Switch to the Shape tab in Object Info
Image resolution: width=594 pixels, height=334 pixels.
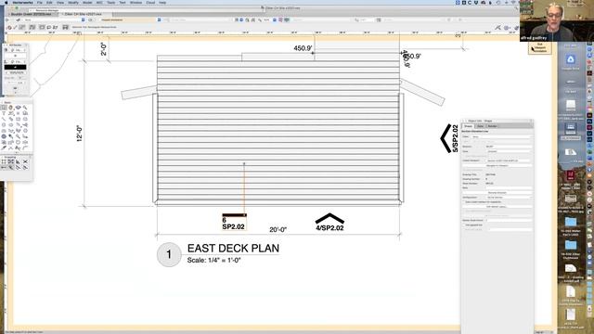pyautogui.click(x=468, y=126)
